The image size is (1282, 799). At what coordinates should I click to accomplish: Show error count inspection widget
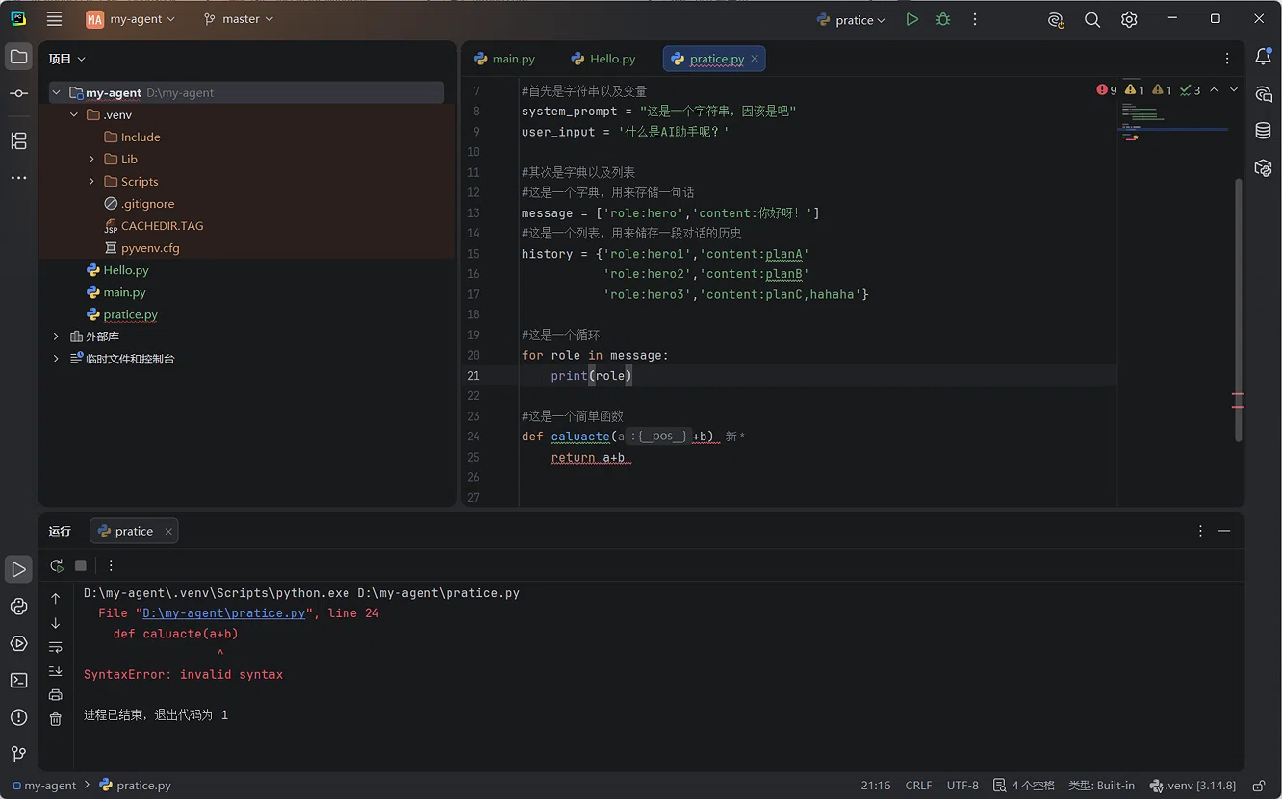(x=1107, y=90)
